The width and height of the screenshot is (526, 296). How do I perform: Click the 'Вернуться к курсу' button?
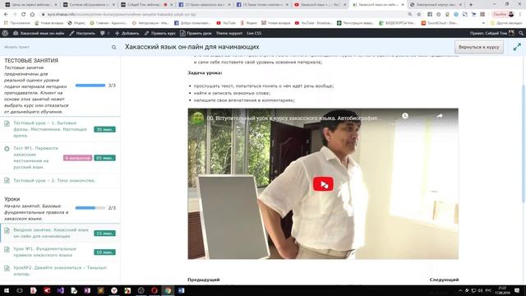[x=478, y=47]
